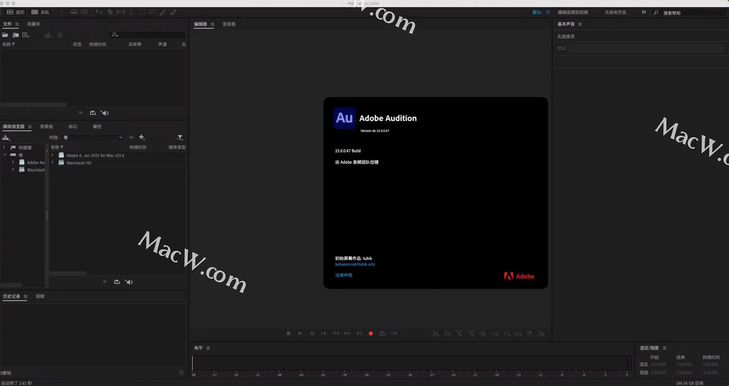The image size is (729, 386).
Task: Toggle autoplay speaker in media browser preview
Action: (x=129, y=282)
